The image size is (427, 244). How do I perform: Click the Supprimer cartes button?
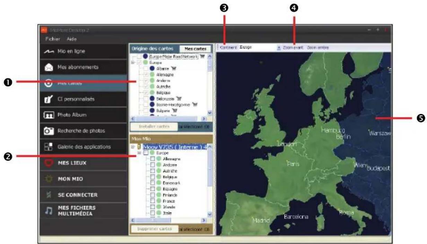click(x=154, y=229)
